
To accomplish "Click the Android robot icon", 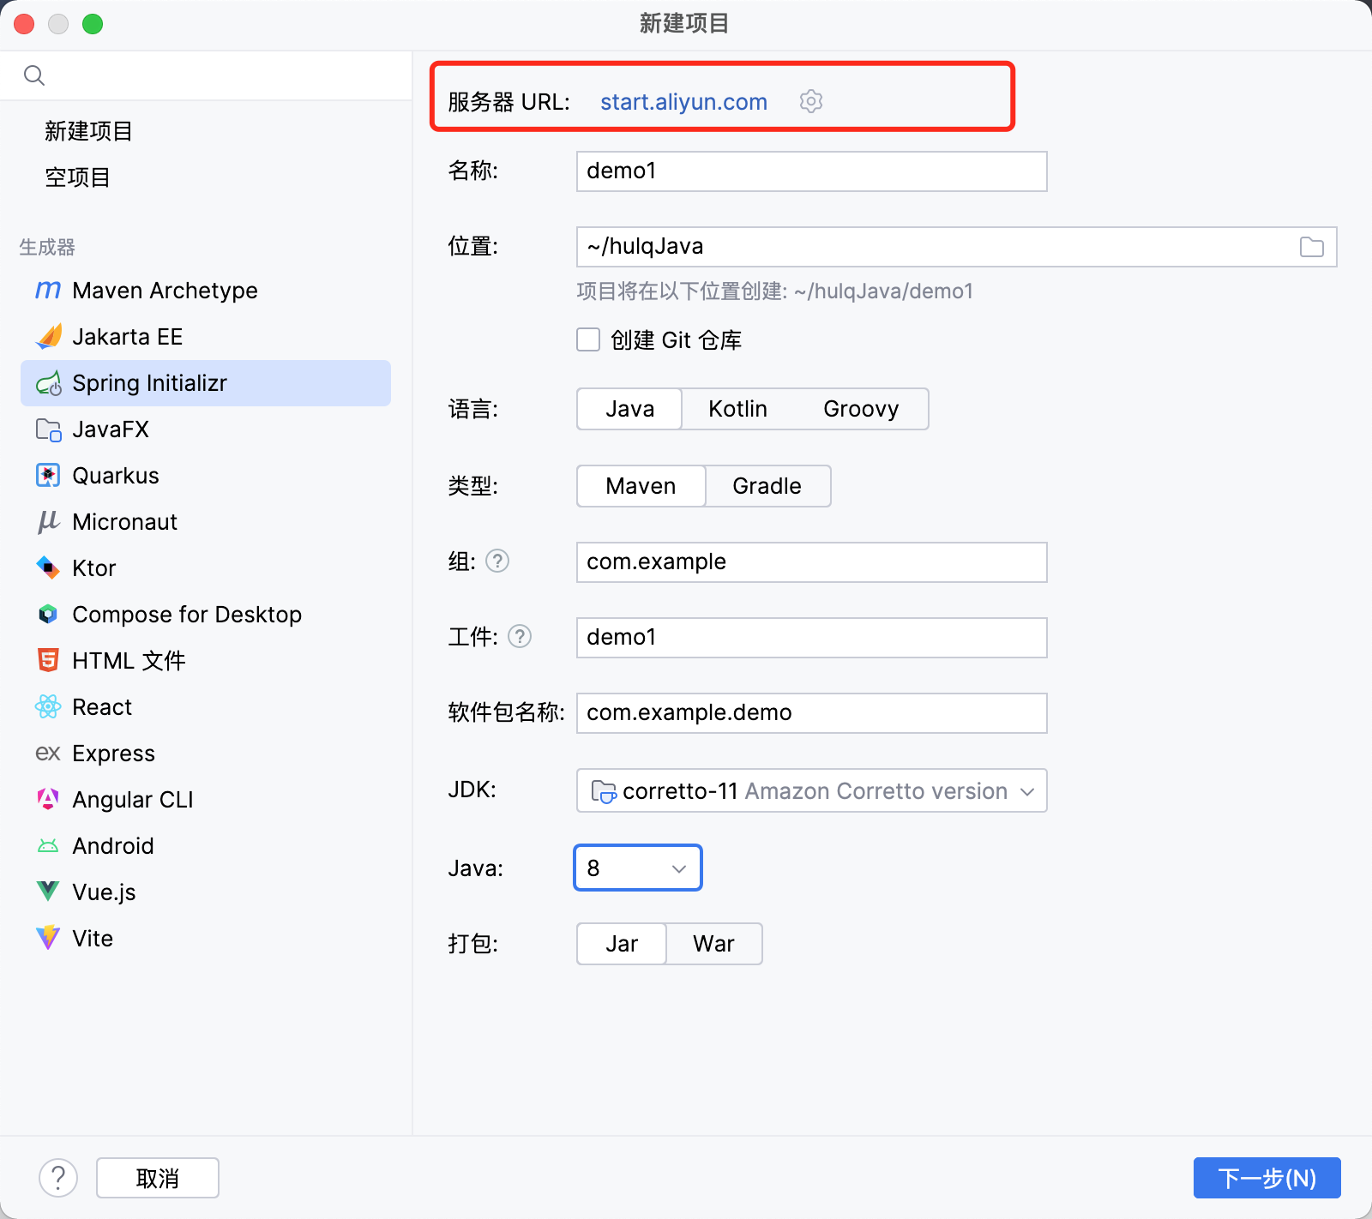I will (x=48, y=846).
